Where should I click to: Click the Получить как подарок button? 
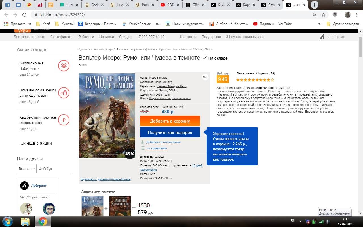170,132
